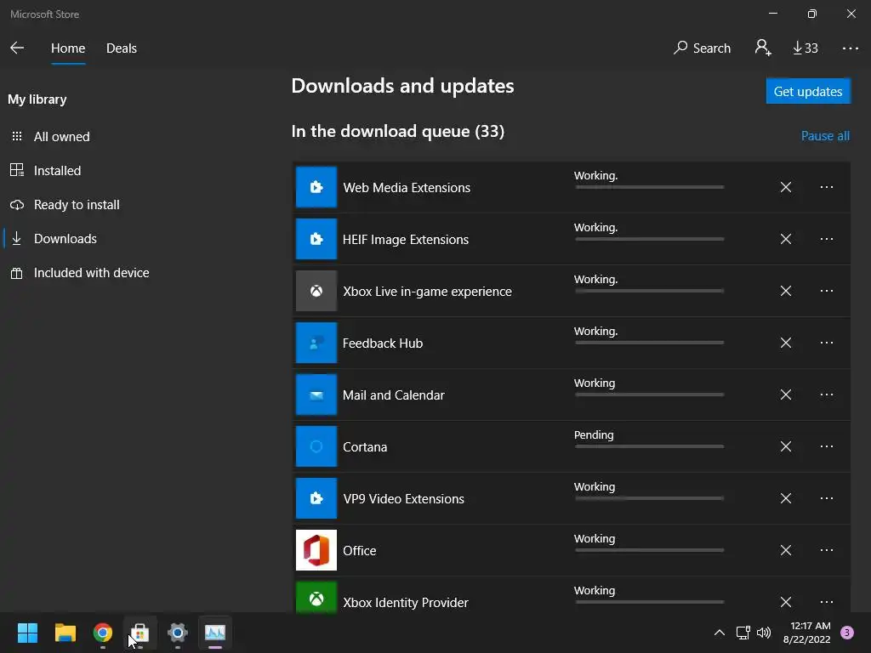
Task: Open the taskbar clock and date
Action: click(x=807, y=633)
